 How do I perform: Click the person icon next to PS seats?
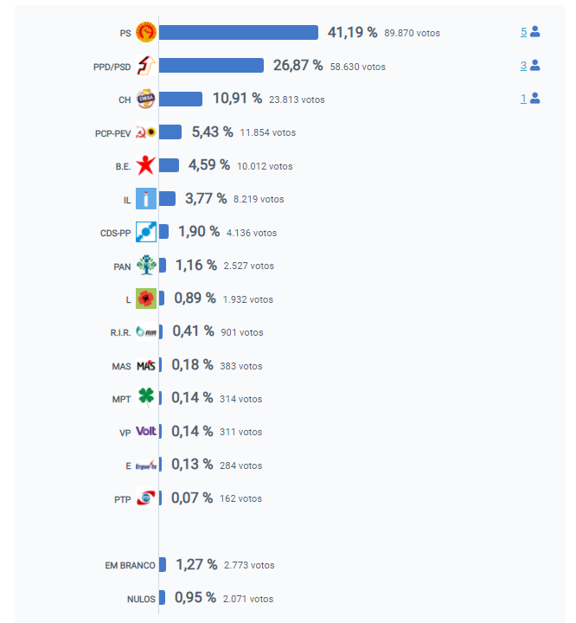(x=535, y=32)
